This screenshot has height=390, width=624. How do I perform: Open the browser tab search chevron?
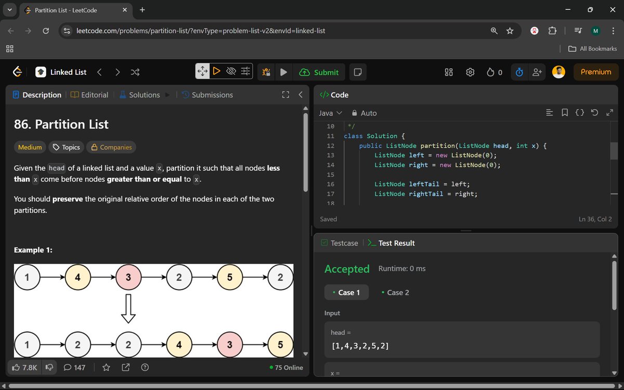[x=9, y=10]
